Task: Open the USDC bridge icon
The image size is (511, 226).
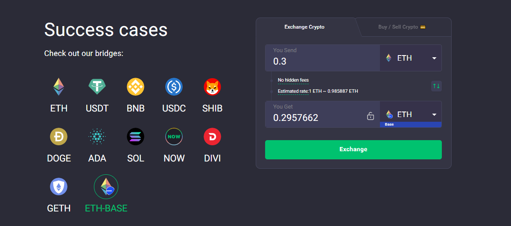Action: tap(174, 87)
